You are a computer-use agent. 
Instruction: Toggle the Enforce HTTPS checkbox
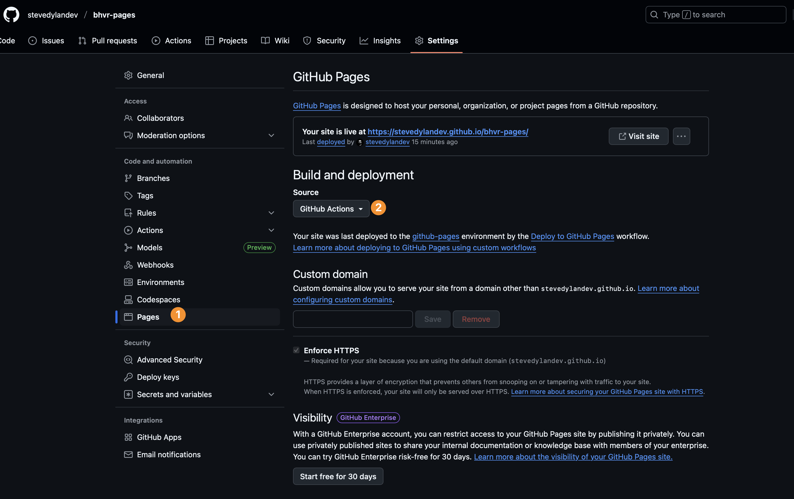pos(296,350)
